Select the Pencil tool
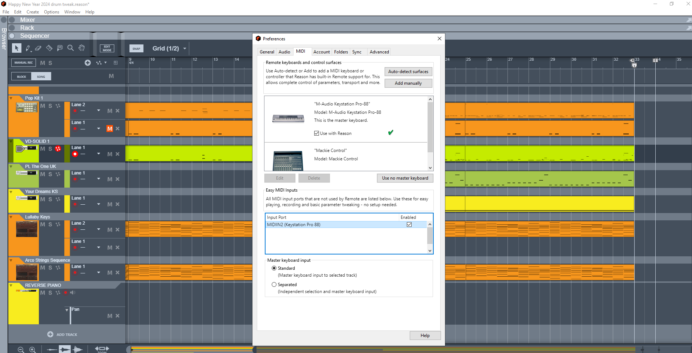This screenshot has width=692, height=353. pos(28,48)
